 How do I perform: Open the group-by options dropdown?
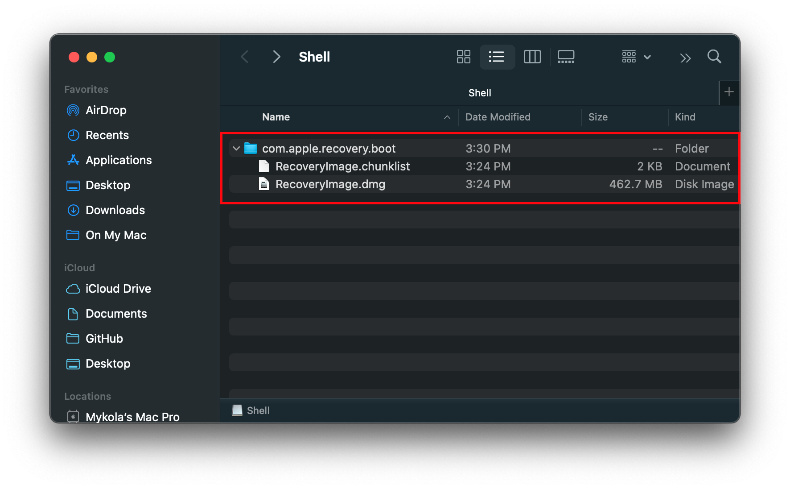(x=636, y=57)
